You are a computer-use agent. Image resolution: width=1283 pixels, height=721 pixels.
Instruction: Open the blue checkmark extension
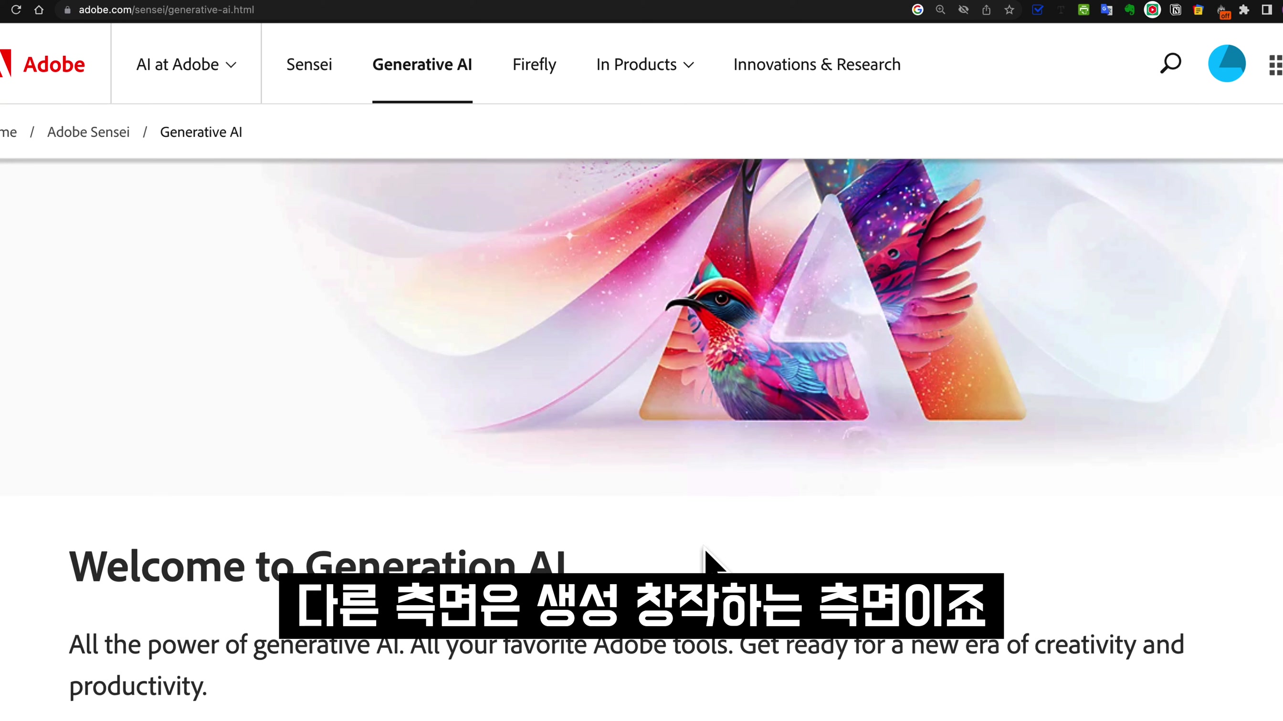pos(1038,10)
